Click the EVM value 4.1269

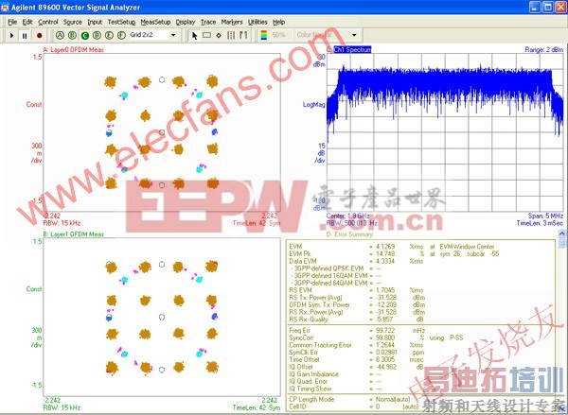(x=385, y=247)
